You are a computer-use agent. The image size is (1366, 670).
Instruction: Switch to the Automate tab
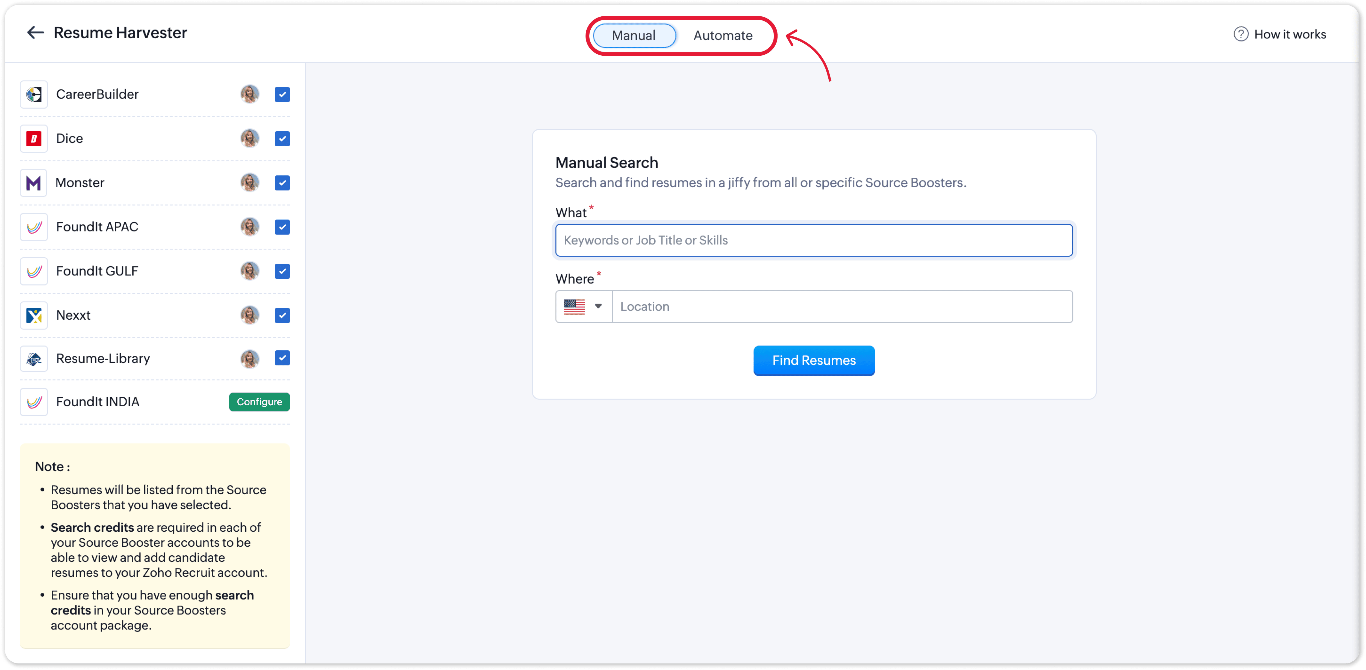pyautogui.click(x=723, y=35)
